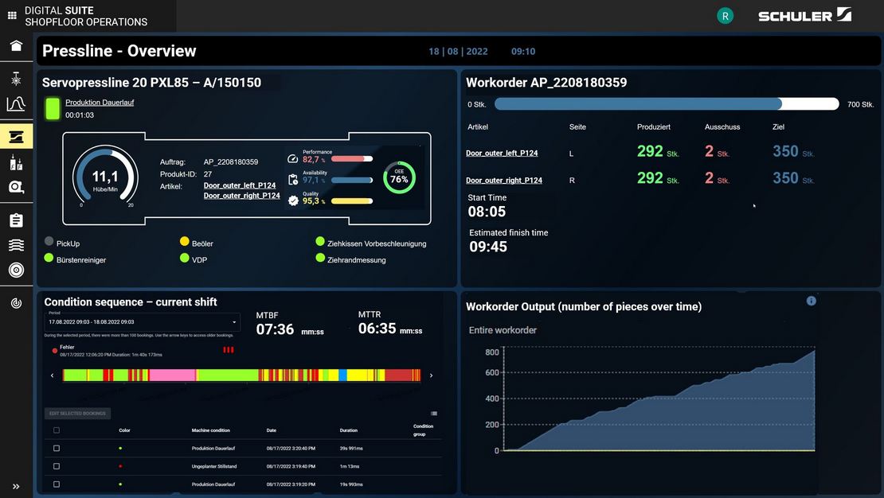
Task: Open the Period date range dropdown
Action: point(142,321)
